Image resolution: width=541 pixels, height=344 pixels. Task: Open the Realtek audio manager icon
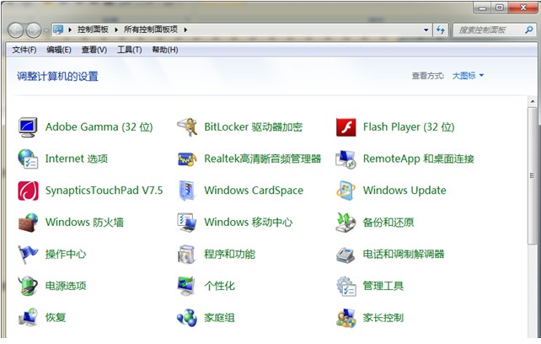tap(187, 159)
